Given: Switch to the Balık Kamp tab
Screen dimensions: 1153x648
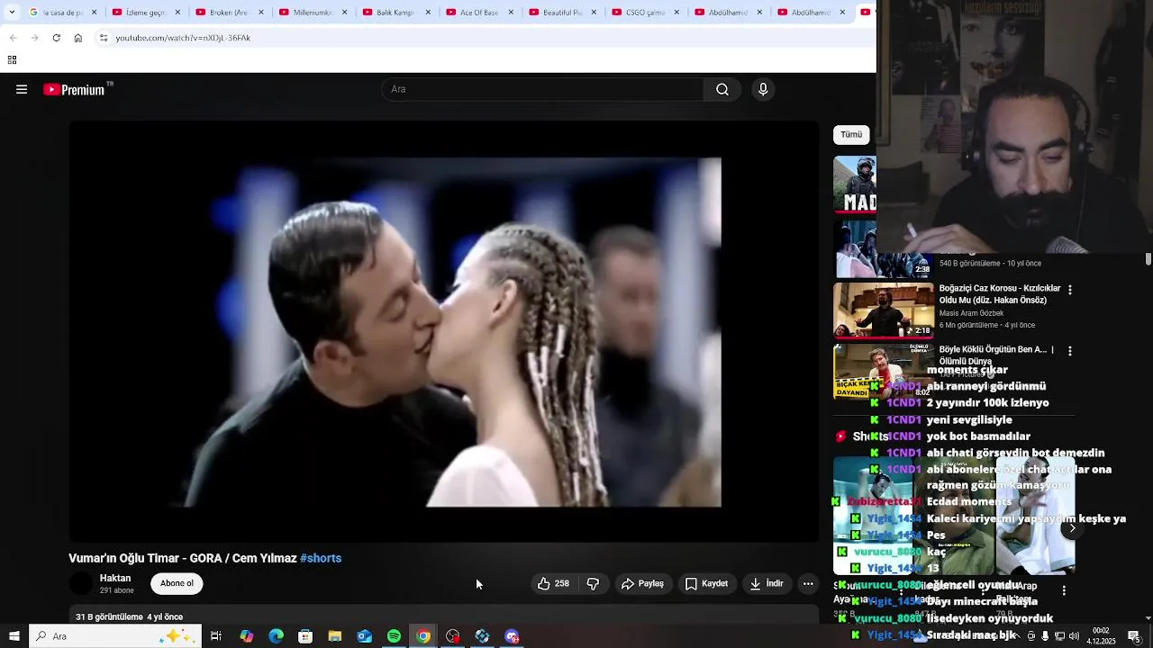Looking at the screenshot, I should 395,13.
